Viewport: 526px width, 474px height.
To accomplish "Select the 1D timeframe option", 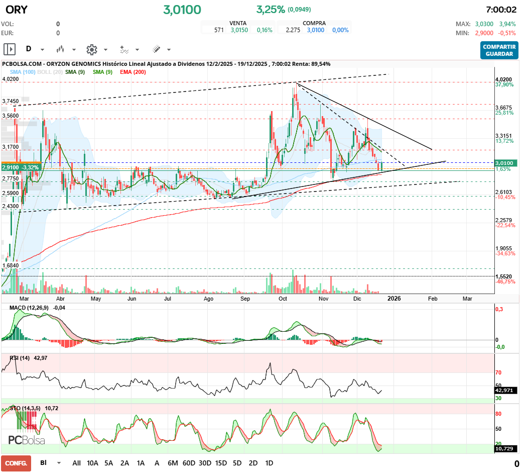I will point(269,463).
